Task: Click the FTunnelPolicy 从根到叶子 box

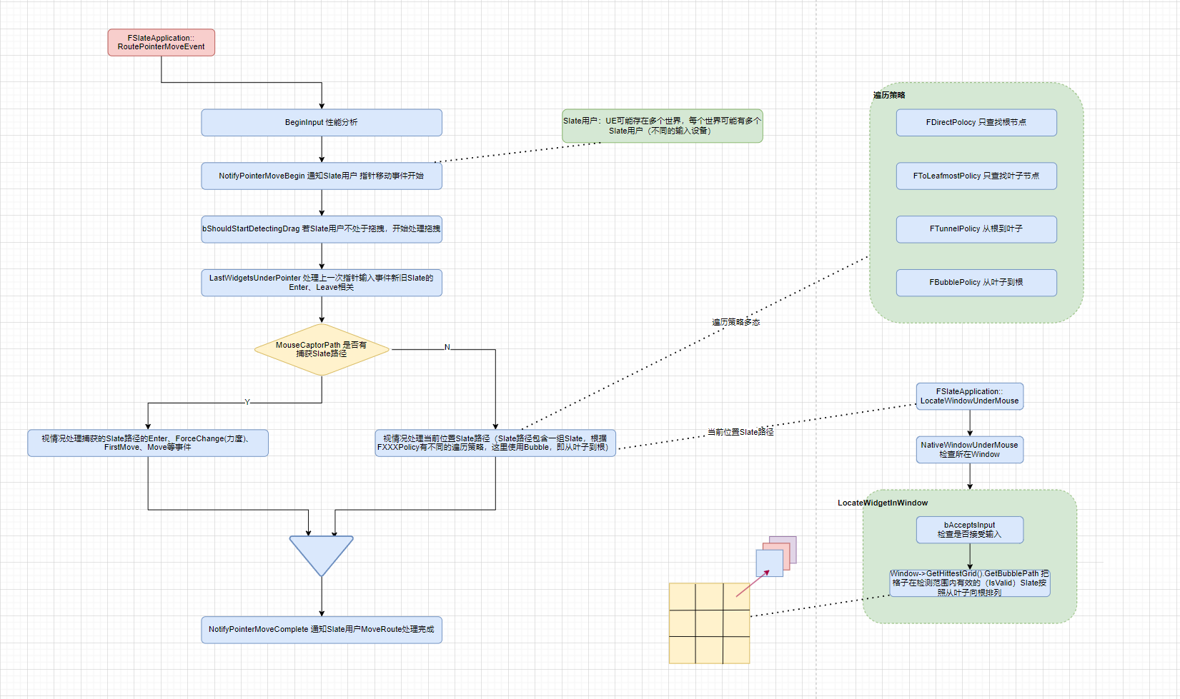Action: pos(976,229)
